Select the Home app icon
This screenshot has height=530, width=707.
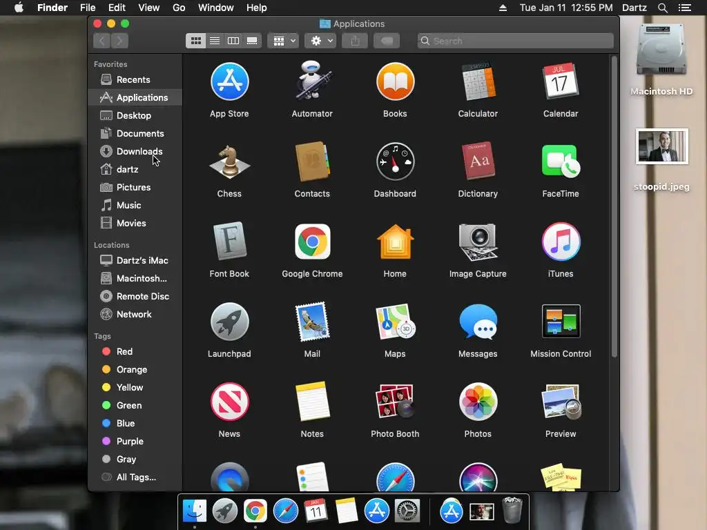point(395,242)
